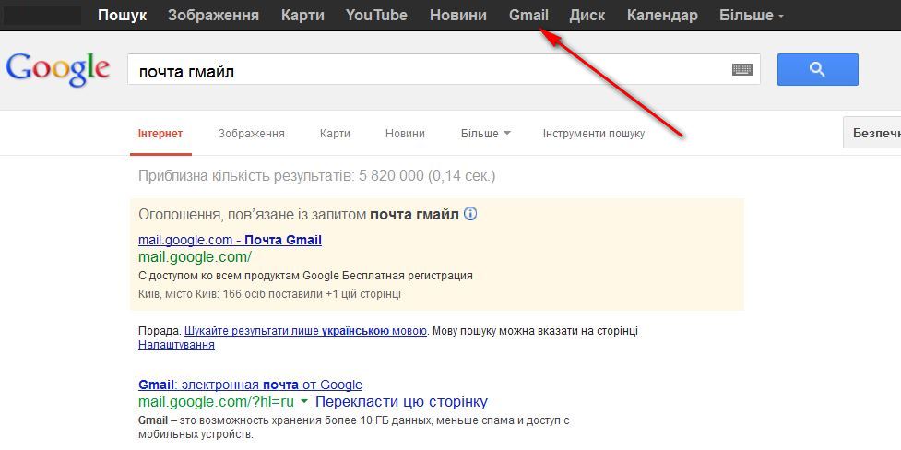Expand Більше under the search tabs
The height and width of the screenshot is (450, 901).
(486, 134)
